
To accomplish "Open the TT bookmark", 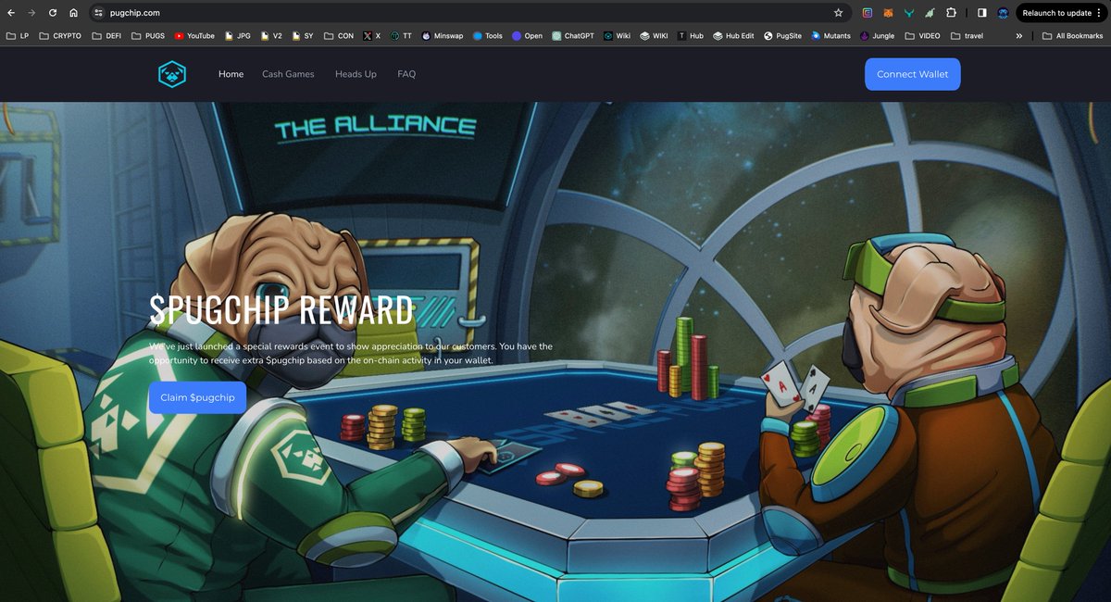I will (401, 36).
